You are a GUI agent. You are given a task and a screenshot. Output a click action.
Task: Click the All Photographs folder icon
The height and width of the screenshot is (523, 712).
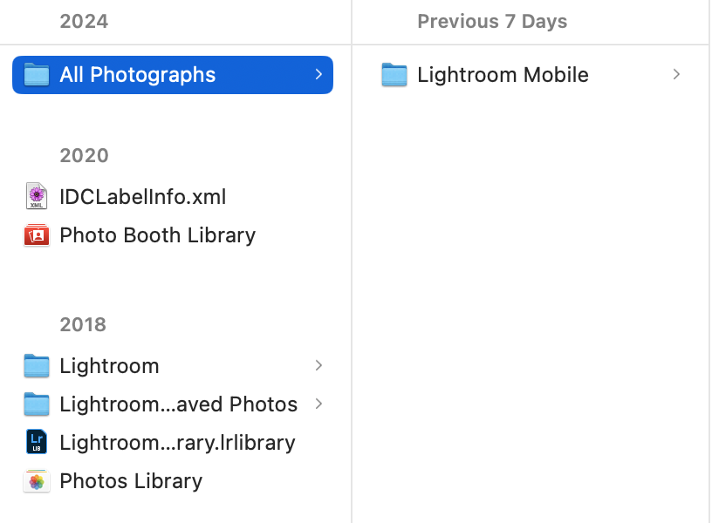[x=37, y=75]
